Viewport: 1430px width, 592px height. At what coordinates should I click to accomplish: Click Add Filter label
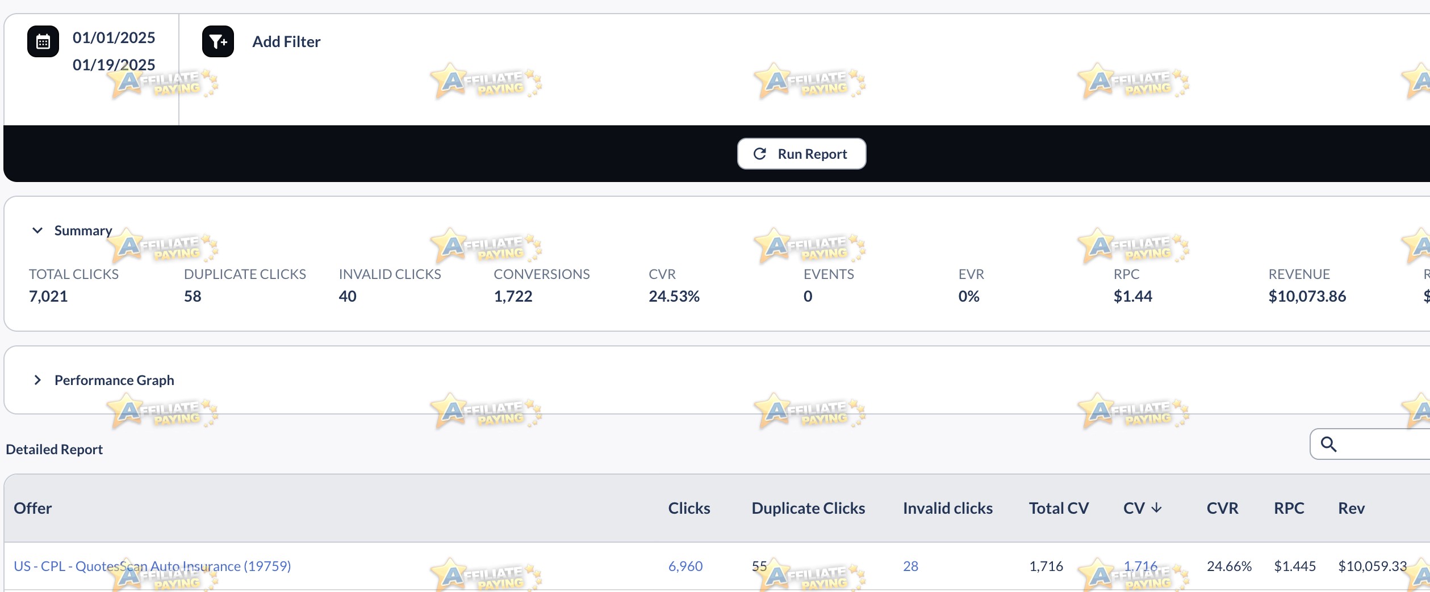coord(286,41)
